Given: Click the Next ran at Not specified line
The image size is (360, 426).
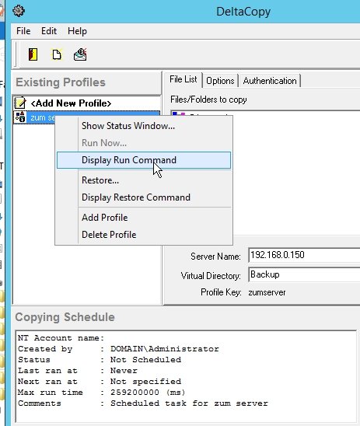Looking at the screenshot, I should (x=100, y=382).
